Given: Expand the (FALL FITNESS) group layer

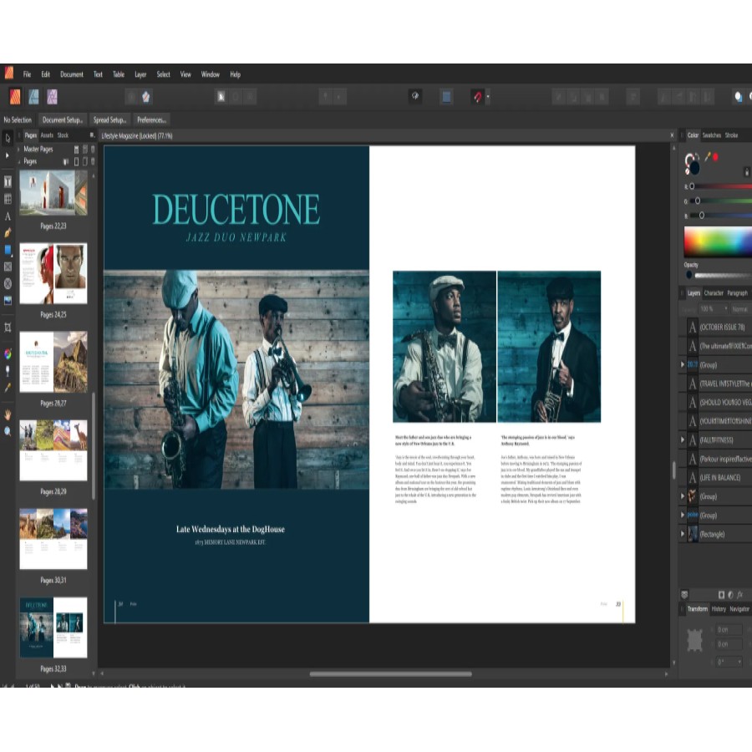Looking at the screenshot, I should pos(682,440).
